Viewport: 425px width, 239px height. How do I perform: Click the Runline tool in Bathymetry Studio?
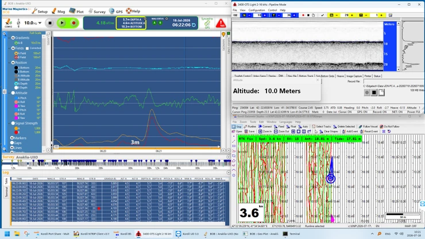[x=250, y=127]
